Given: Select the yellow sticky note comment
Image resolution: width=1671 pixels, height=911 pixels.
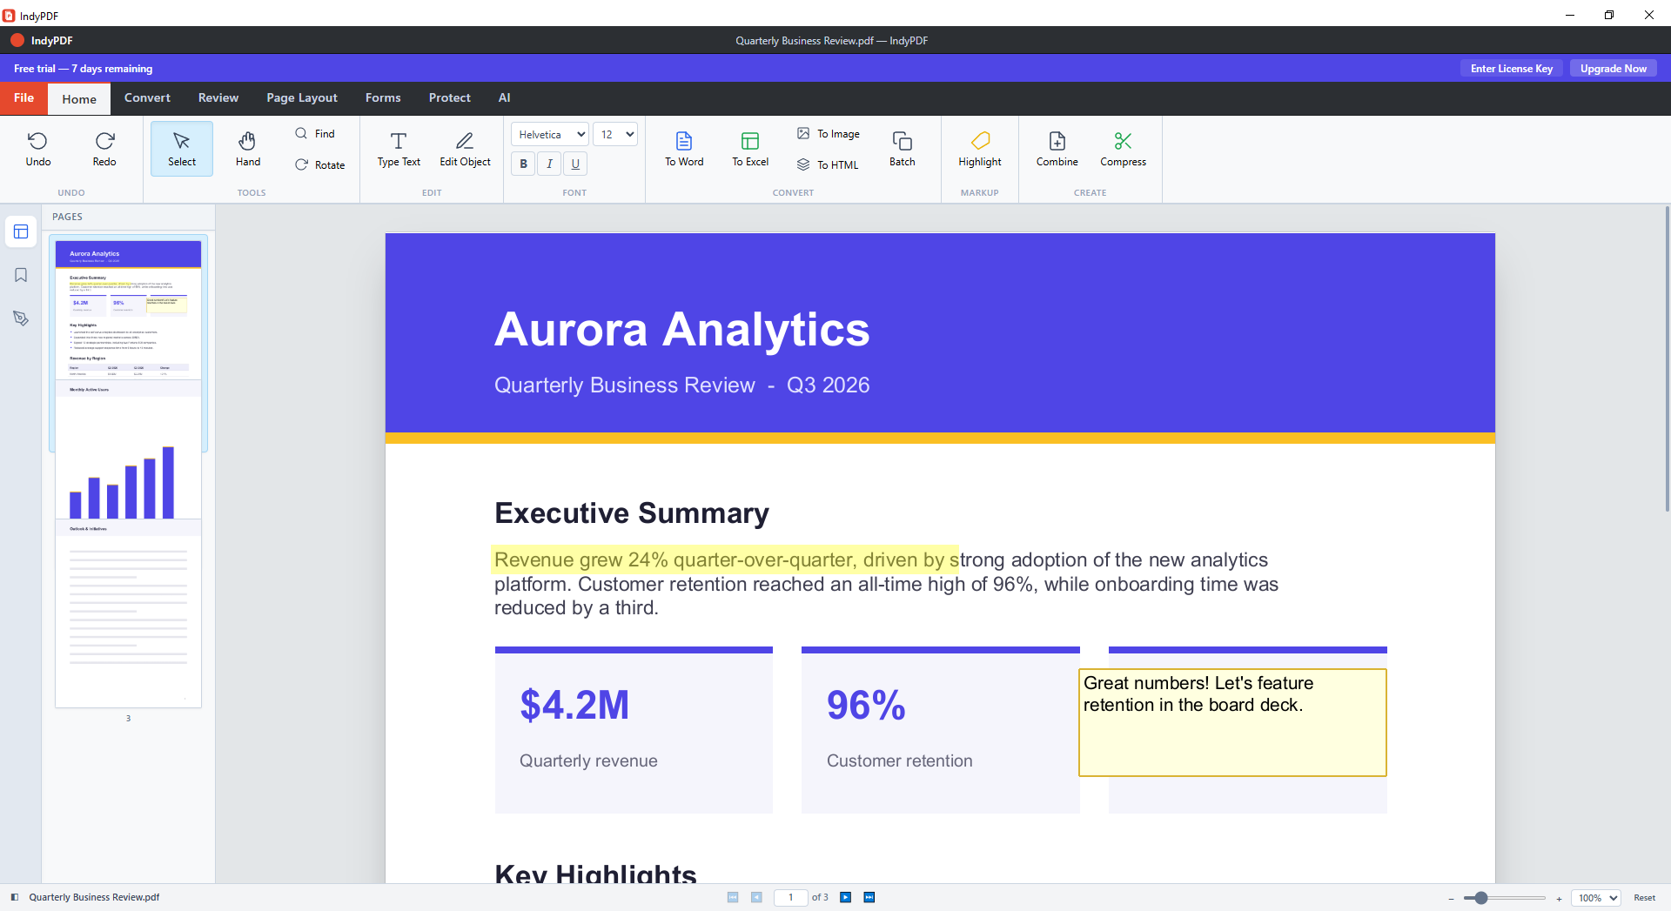Looking at the screenshot, I should pos(1232,722).
